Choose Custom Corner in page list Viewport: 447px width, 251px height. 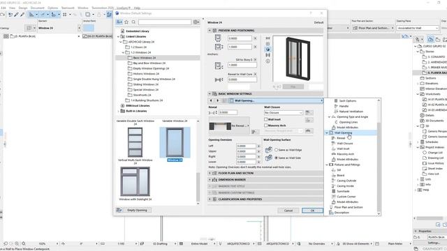pyautogui.click(x=346, y=197)
